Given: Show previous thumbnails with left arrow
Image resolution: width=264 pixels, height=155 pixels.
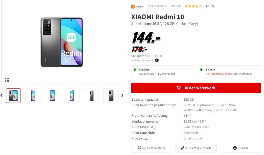Looking at the screenshot, I should click(2, 95).
